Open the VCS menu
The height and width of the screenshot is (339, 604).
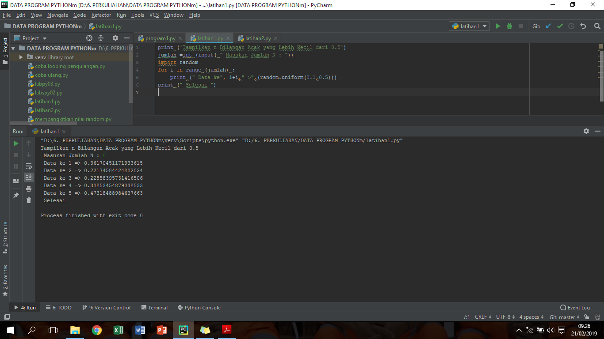[x=154, y=15]
